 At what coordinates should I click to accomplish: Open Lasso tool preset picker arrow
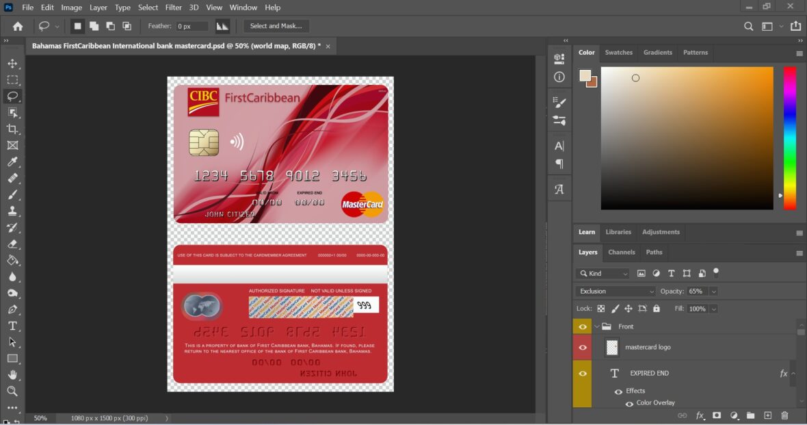[57, 26]
